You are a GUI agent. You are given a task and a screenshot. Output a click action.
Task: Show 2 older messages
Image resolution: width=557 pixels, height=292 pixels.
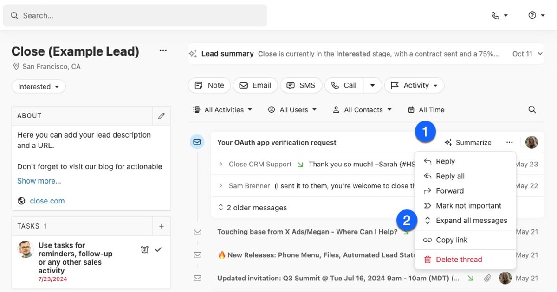tap(252, 208)
